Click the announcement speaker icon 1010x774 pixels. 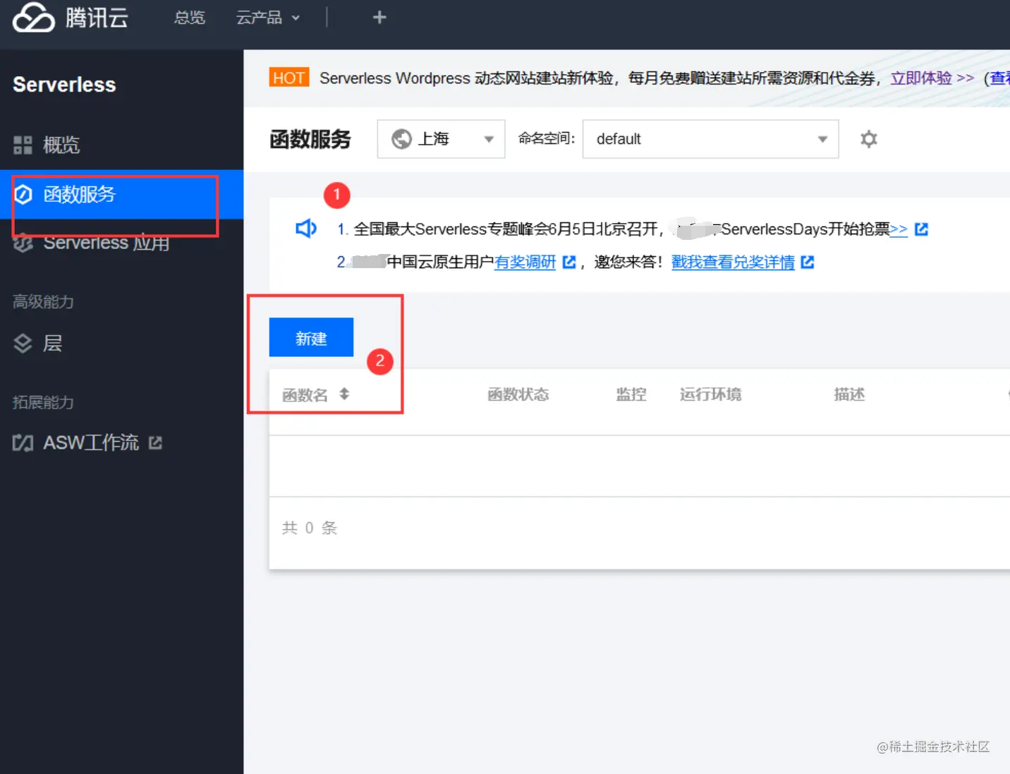tap(306, 229)
